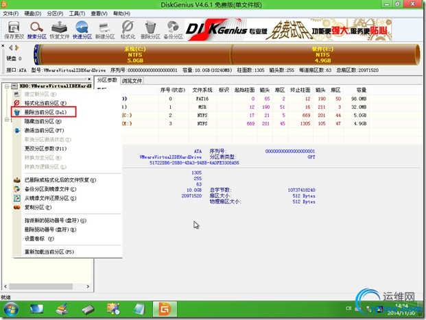
Task: Click the Windows Start orb
Action: pyautogui.click(x=11, y=309)
